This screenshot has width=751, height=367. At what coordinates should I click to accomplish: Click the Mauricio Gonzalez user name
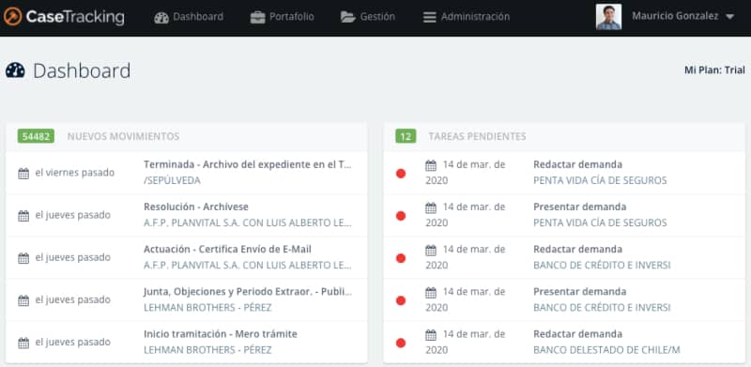pyautogui.click(x=675, y=16)
